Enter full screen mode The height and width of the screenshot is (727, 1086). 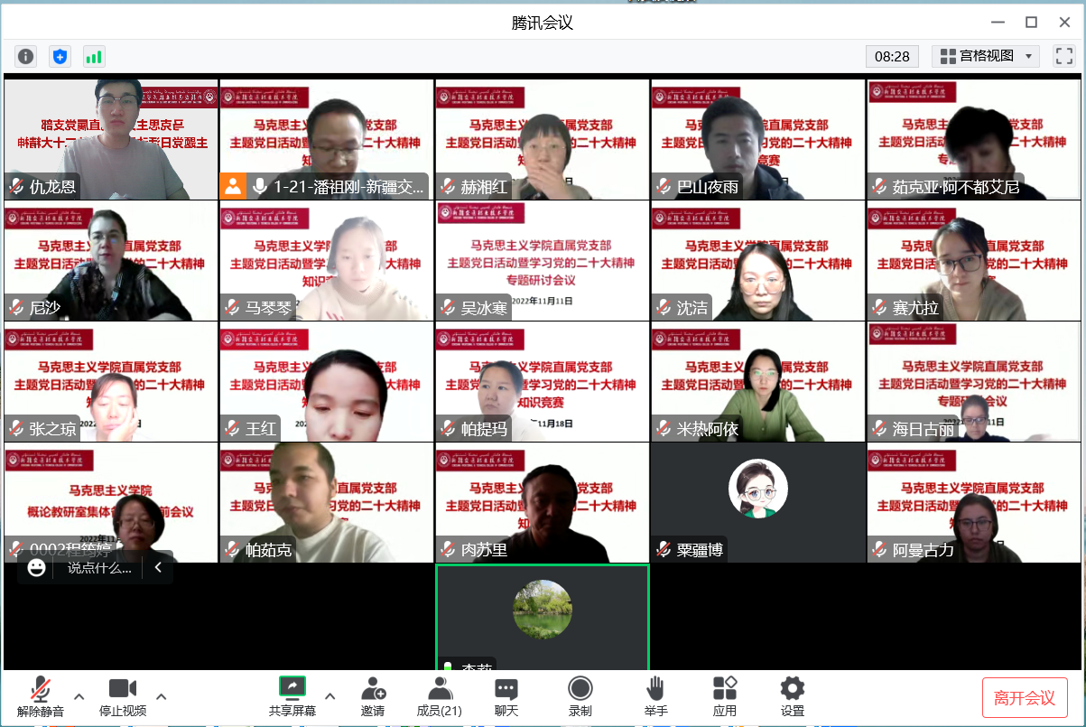coord(1064,56)
